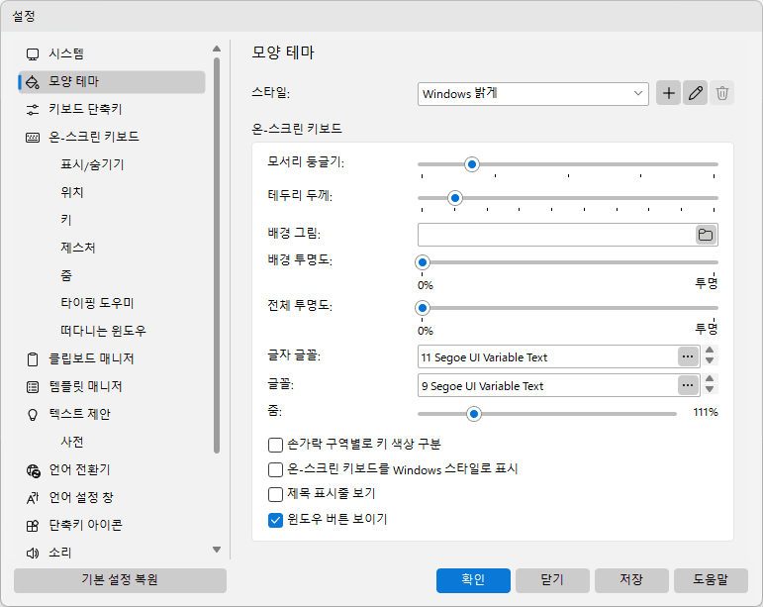The image size is (763, 607).
Task: Select 템플릿 매니저 in sidebar
Action: coord(112,387)
